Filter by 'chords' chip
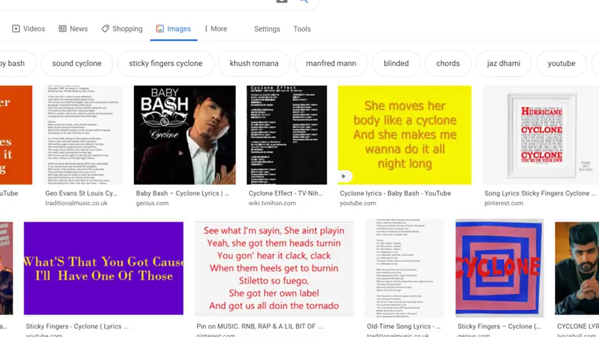Viewport: 599px width, 337px height. click(448, 63)
